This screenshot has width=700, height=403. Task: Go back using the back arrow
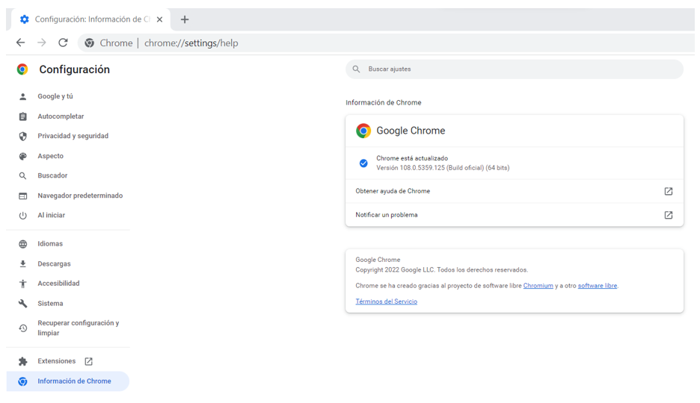pos(20,43)
